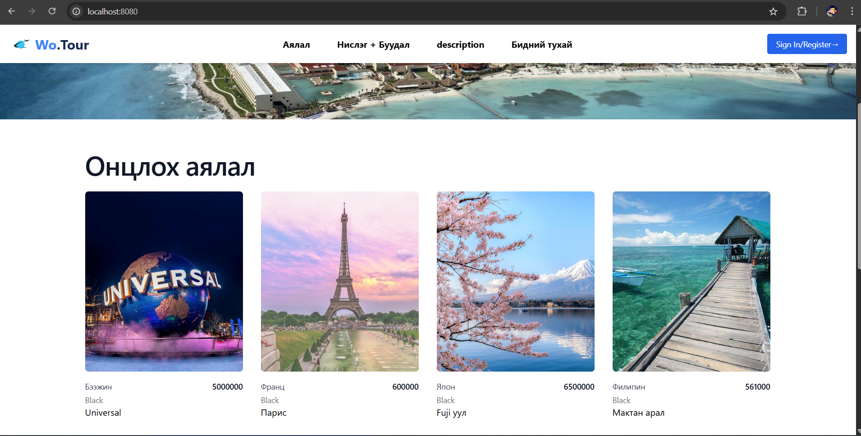Viewport: 861px width, 436px height.
Task: Click the Wo.Tour plane logo icon
Action: (21, 44)
